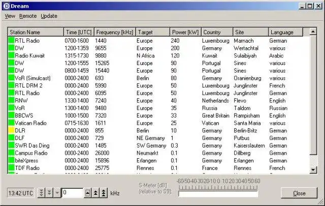This screenshot has width=325, height=206.
Task: Click green status icon beside biteXpress
Action: pos(11,160)
